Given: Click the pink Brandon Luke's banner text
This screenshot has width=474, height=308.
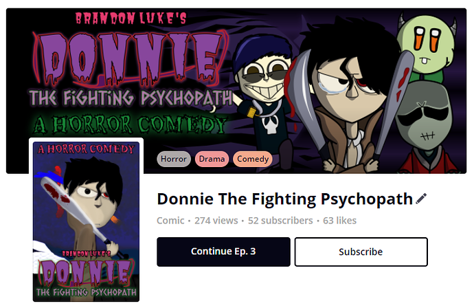Looking at the screenshot, I should [x=131, y=19].
